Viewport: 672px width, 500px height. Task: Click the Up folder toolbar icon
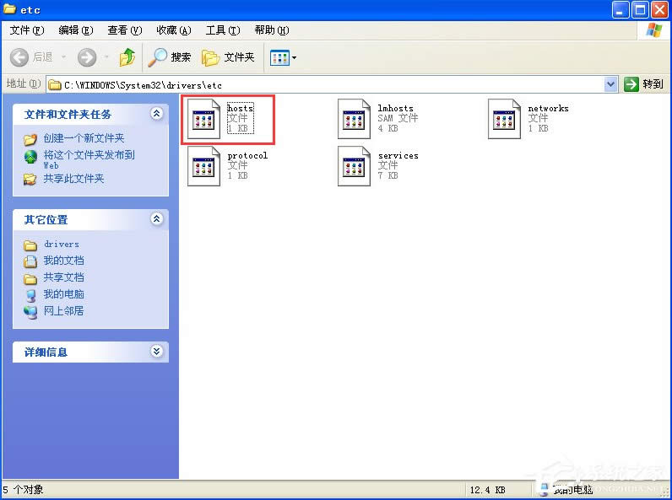[x=127, y=57]
